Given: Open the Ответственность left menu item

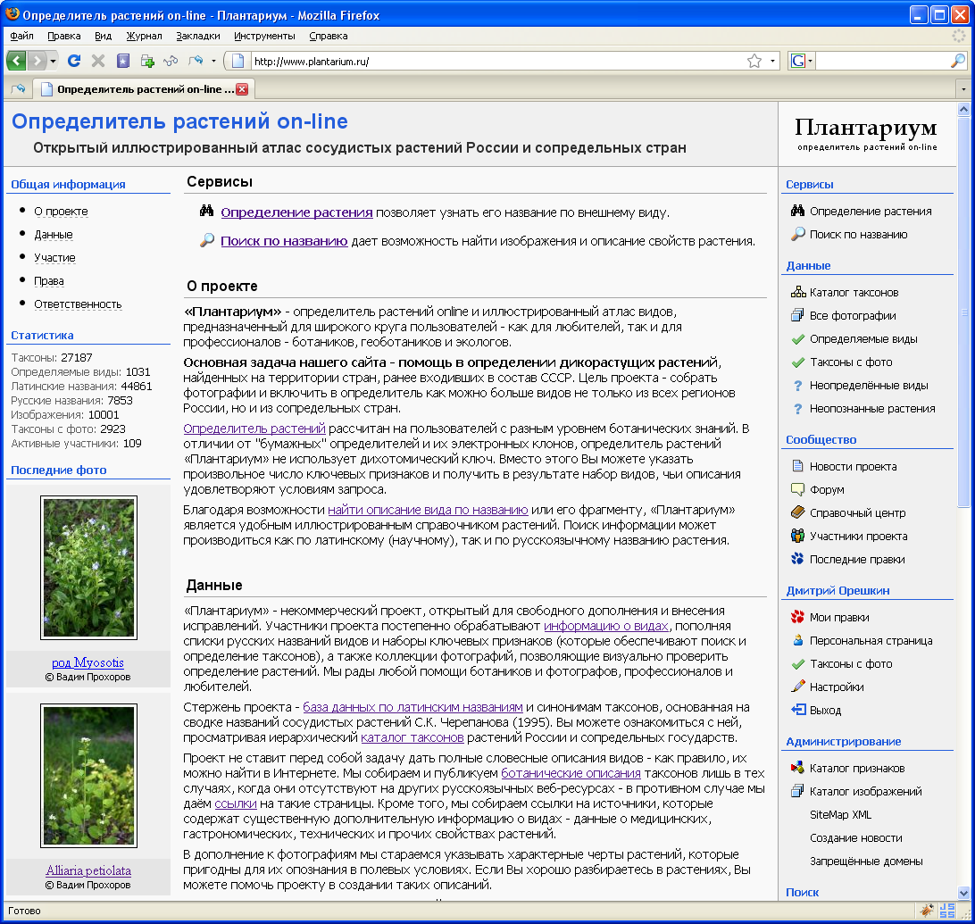Looking at the screenshot, I should coord(78,304).
